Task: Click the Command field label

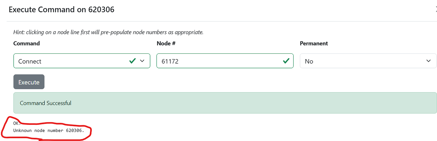Action: [x=27, y=43]
